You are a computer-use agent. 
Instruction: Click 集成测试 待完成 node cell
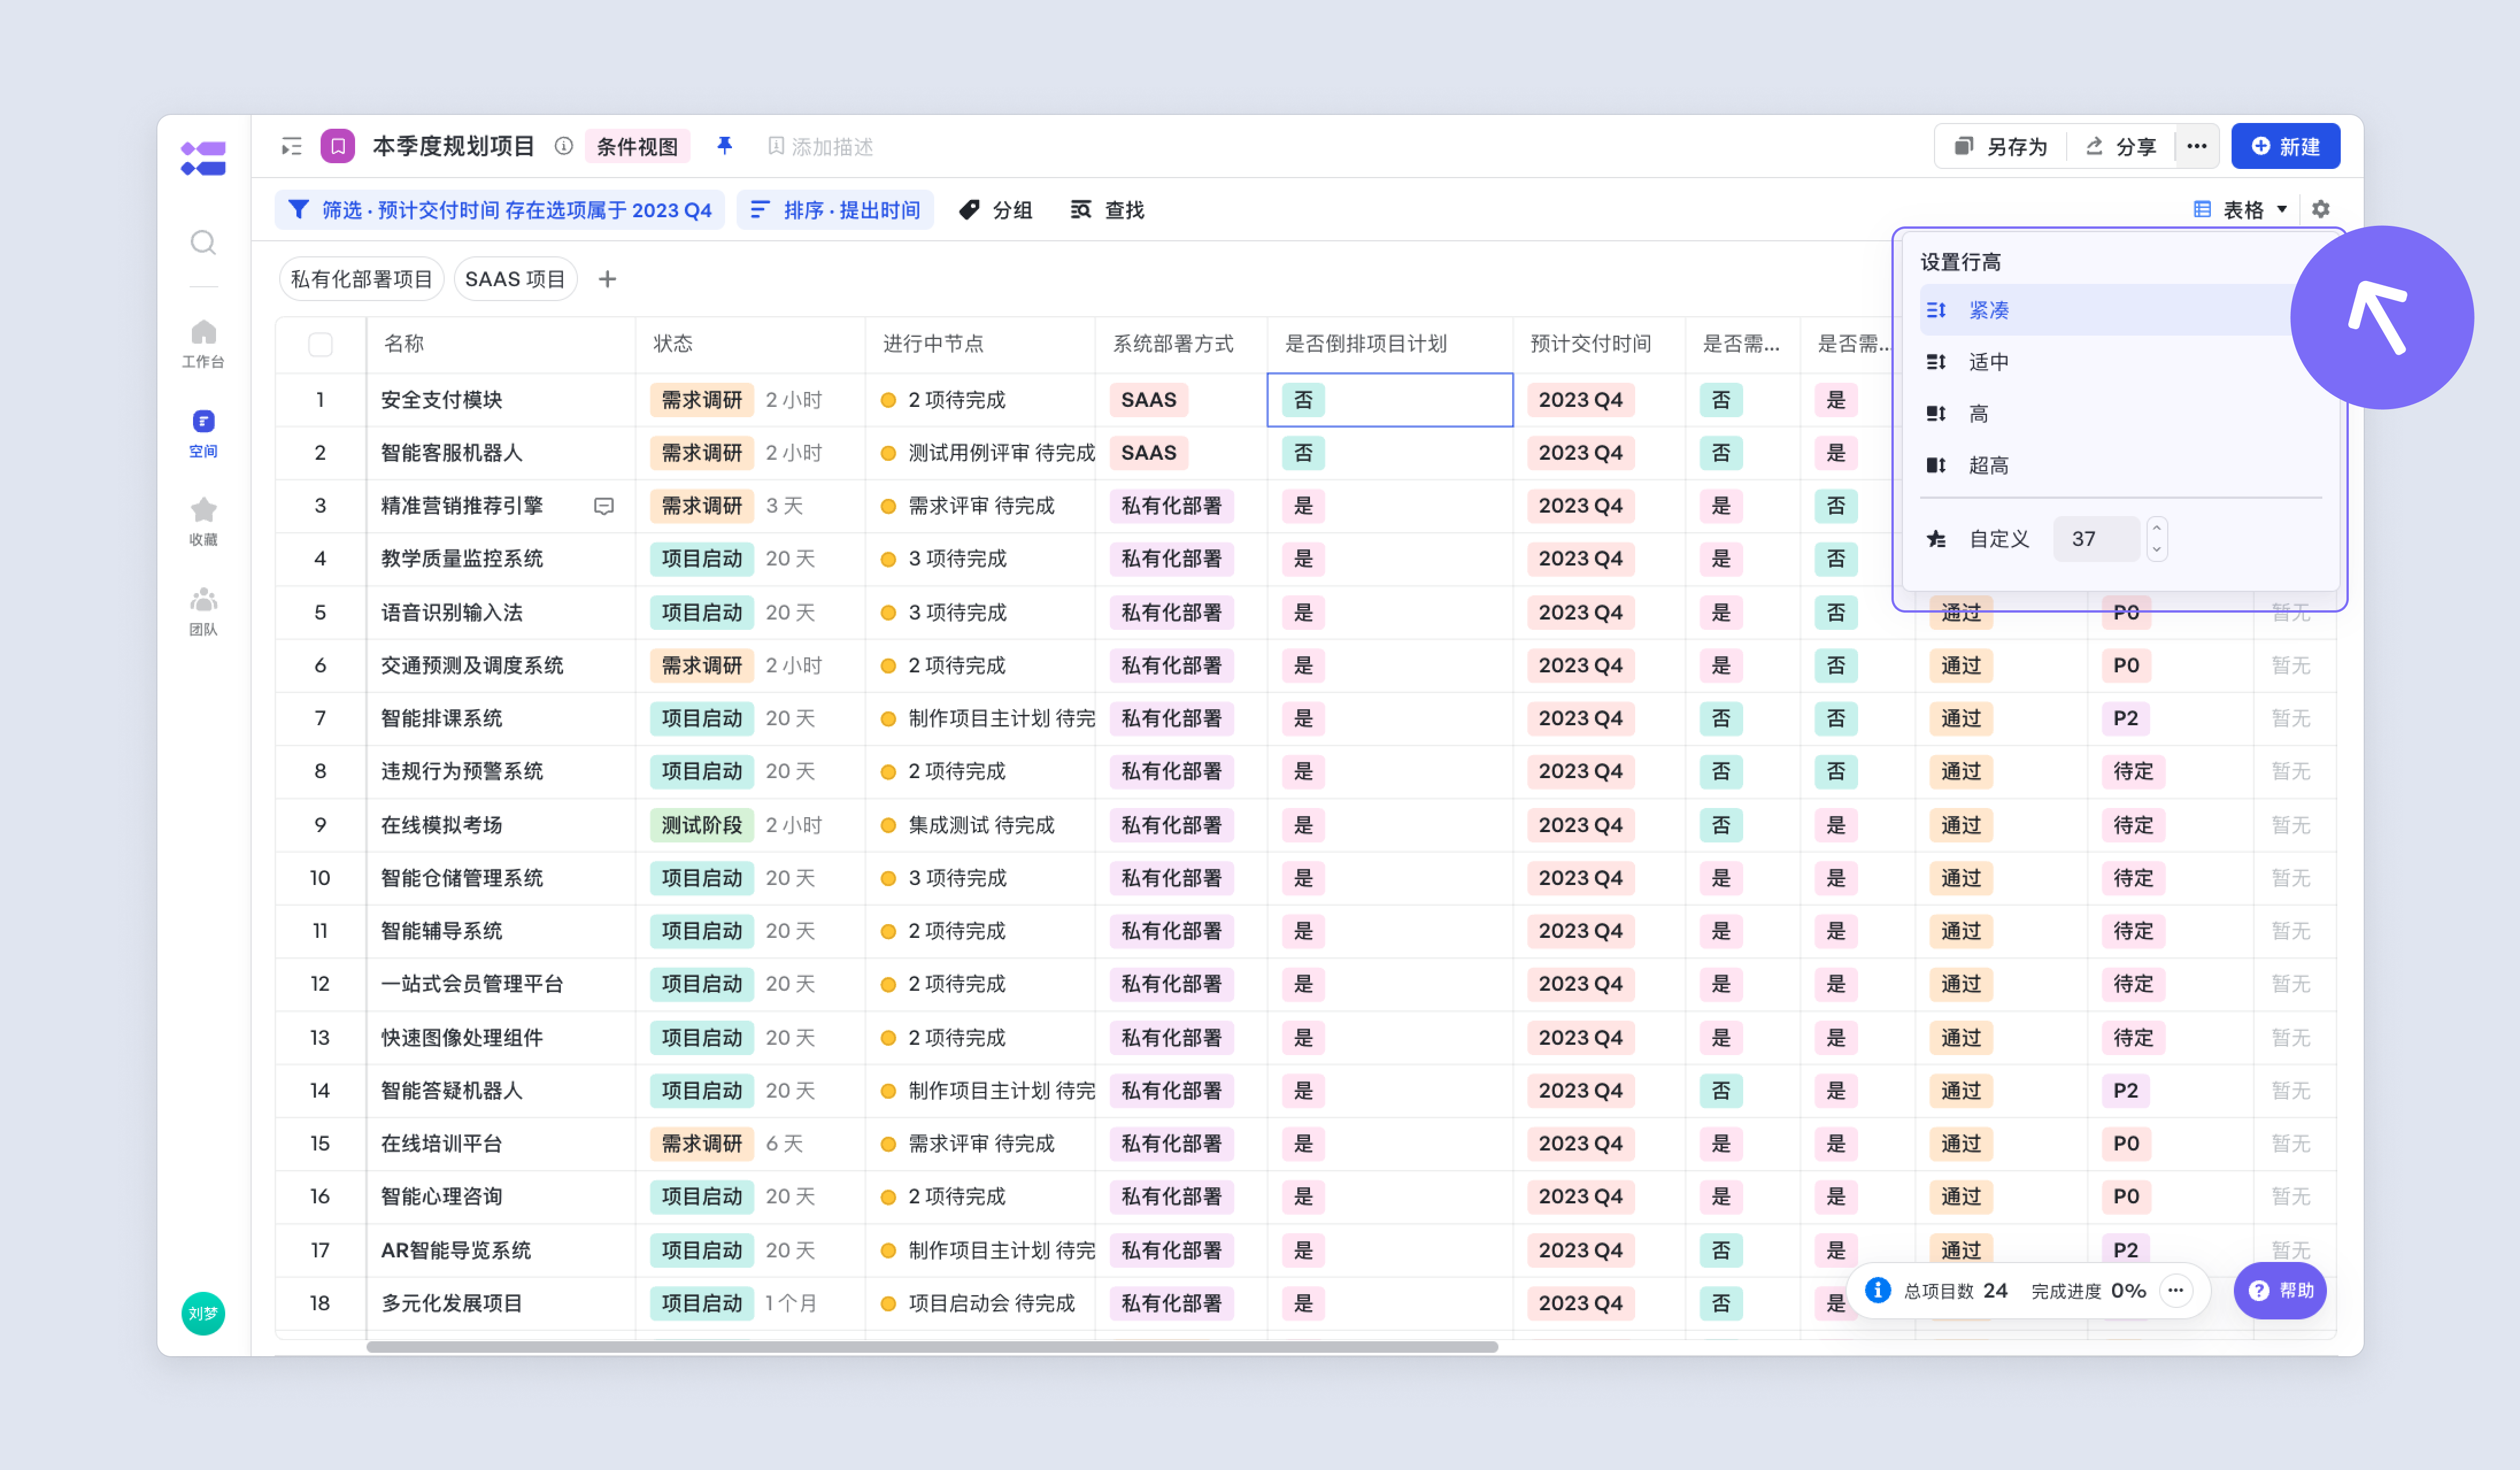click(x=981, y=826)
